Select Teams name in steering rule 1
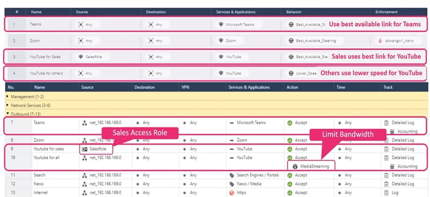The height and width of the screenshot is (197, 430). pyautogui.click(x=35, y=24)
